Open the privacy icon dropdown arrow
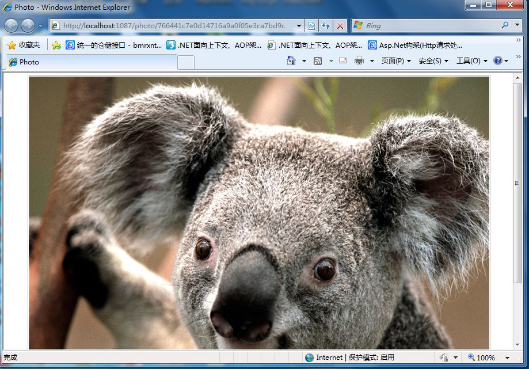Viewport: 529px width, 369px height. pos(455,357)
